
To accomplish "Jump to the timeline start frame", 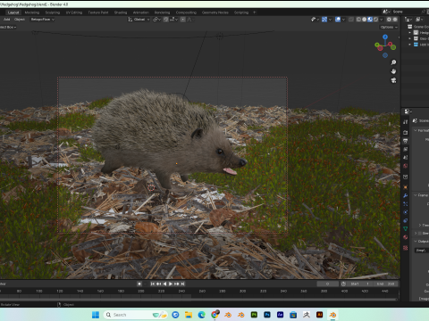I will 152,284.
